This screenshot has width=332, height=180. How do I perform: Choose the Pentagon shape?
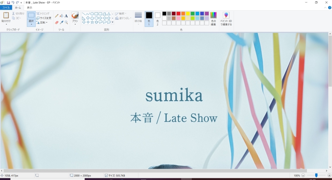(x=92, y=18)
